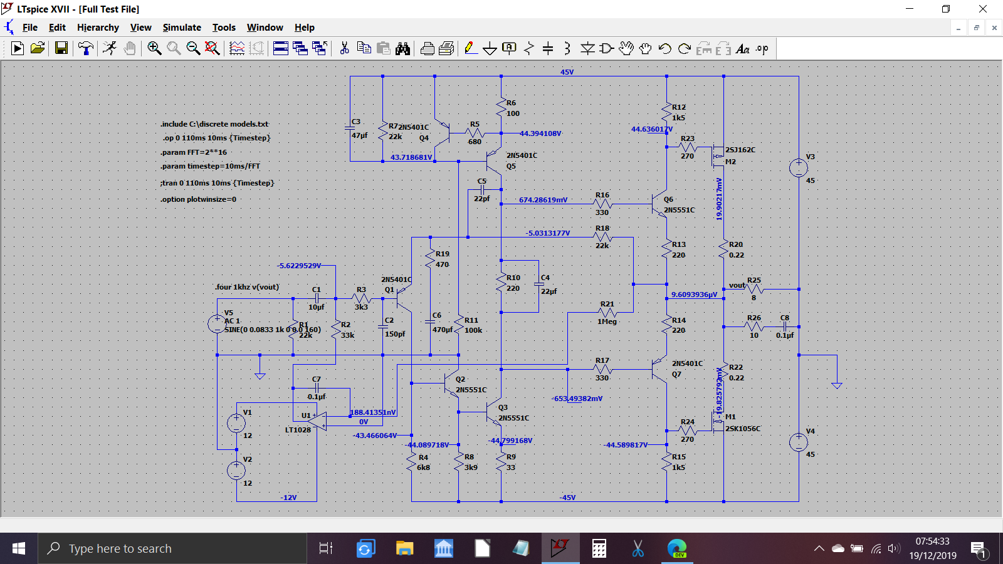
Task: Open Control Panel via the hammer icon
Action: 86,48
